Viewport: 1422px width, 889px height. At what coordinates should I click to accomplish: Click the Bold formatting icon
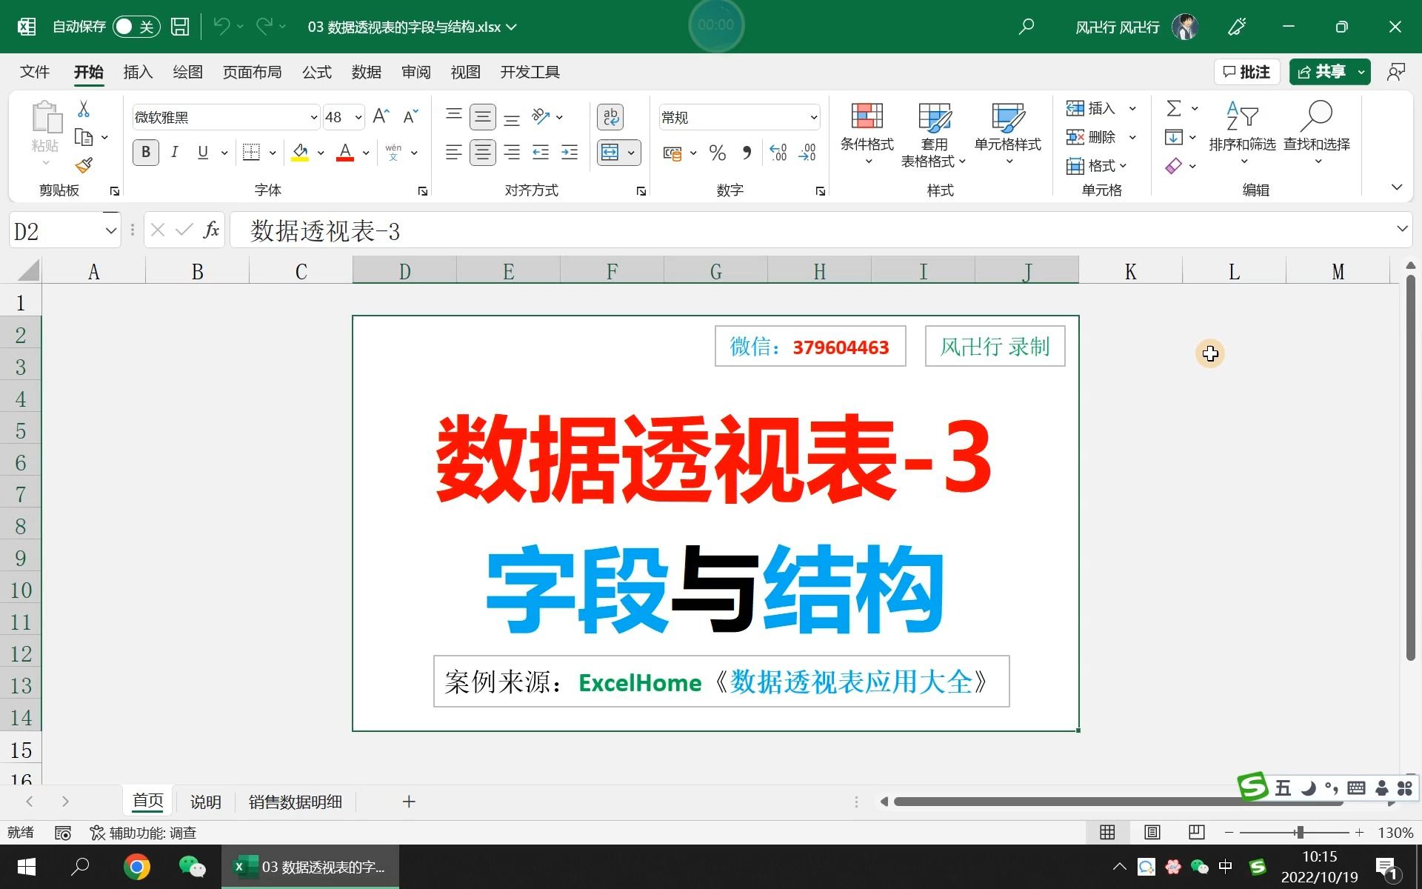pos(145,152)
